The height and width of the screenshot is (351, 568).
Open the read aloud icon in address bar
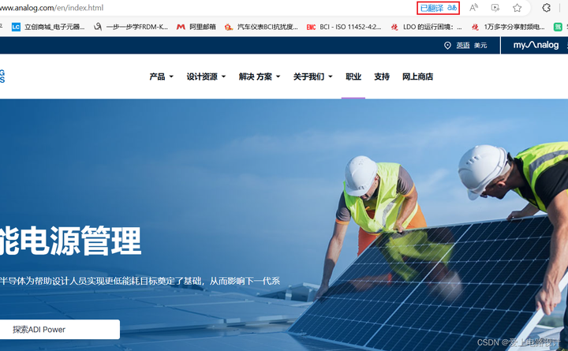click(x=473, y=8)
